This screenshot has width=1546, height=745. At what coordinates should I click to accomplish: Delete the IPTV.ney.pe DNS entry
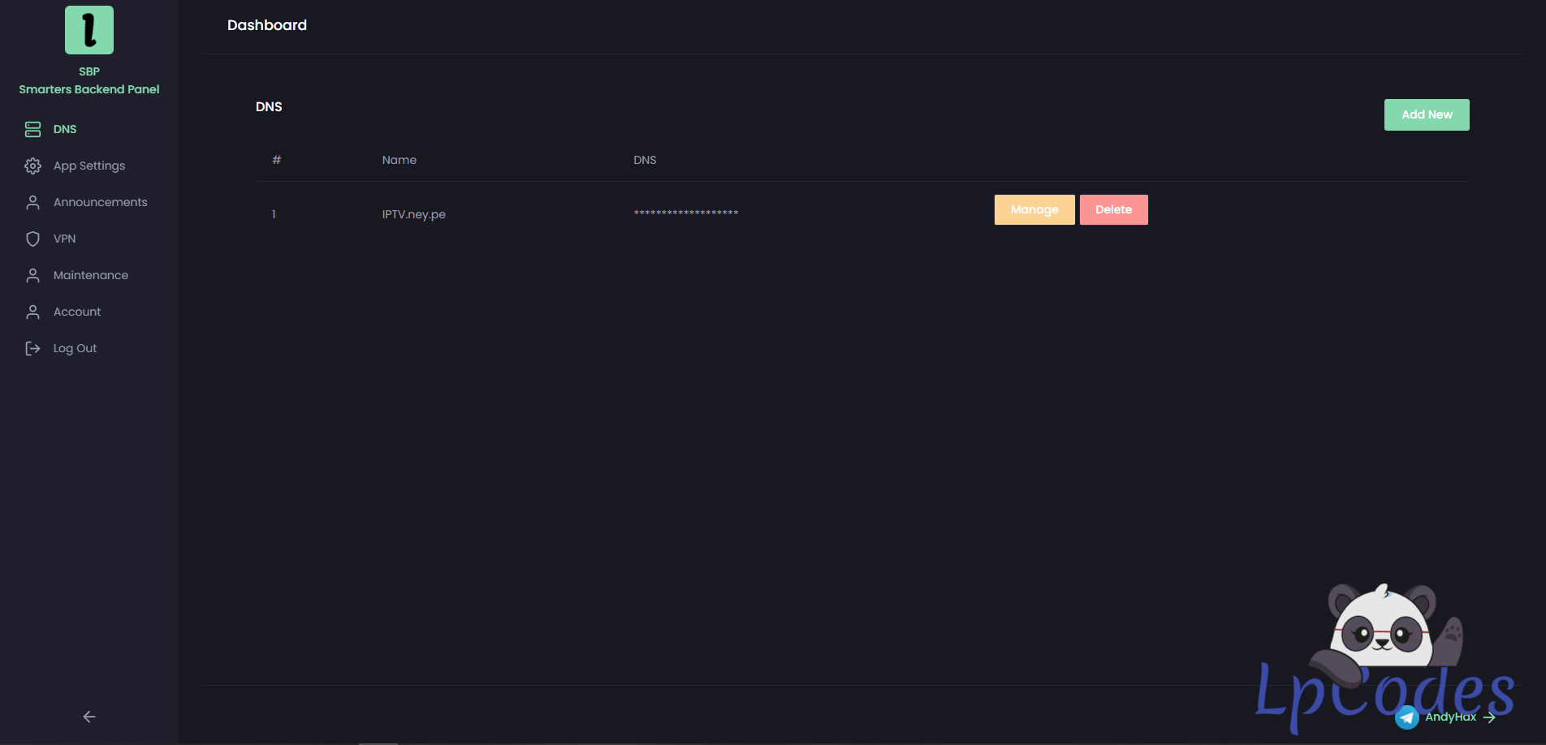pyautogui.click(x=1113, y=209)
